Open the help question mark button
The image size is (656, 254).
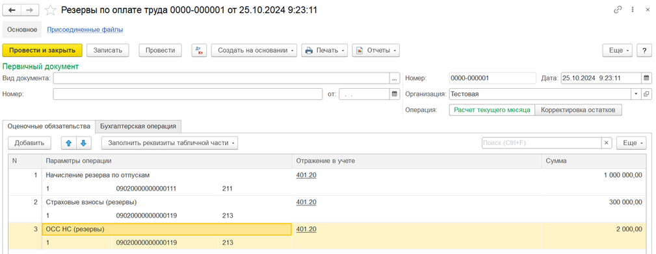[644, 51]
